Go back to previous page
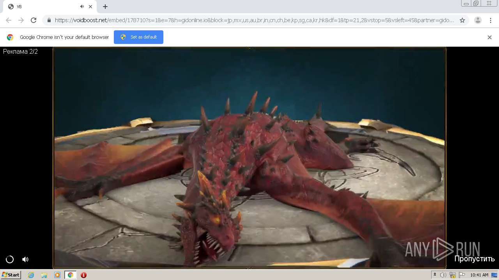499x280 pixels. point(9,20)
